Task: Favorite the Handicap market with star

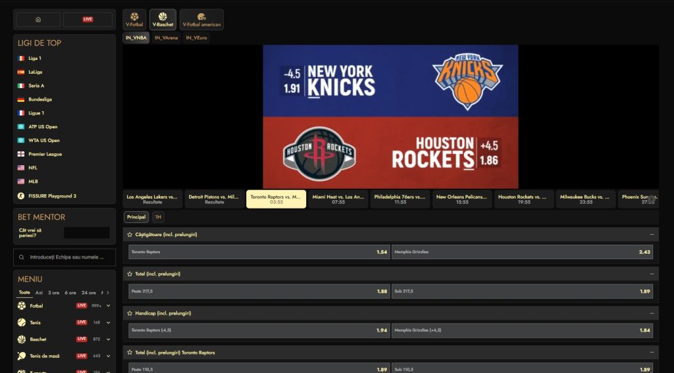Action: (x=130, y=314)
